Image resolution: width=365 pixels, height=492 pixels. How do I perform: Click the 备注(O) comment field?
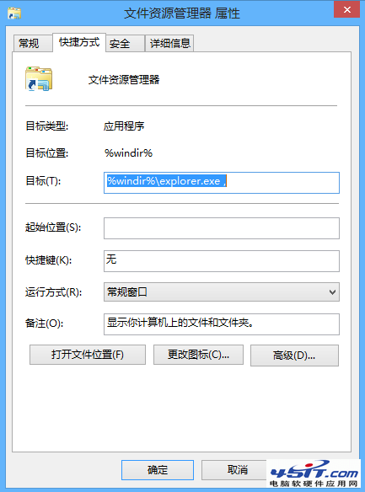(x=222, y=324)
